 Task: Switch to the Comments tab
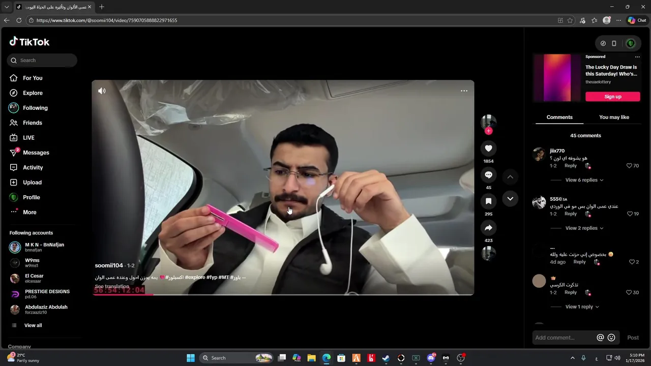[559, 117]
